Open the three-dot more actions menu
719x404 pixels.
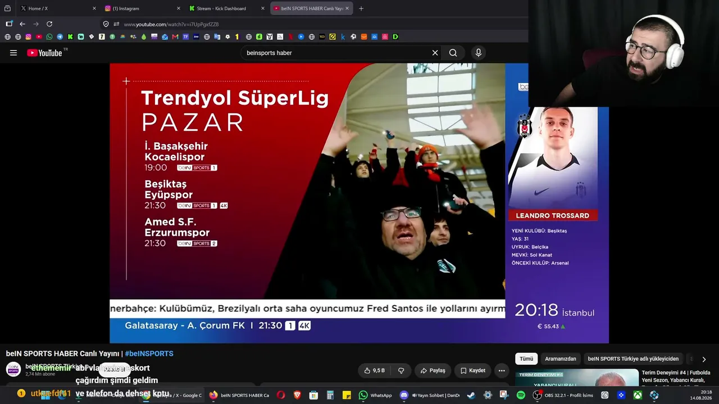[502, 370]
